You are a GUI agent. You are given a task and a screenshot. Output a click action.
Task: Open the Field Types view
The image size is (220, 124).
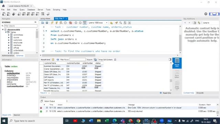177,85
